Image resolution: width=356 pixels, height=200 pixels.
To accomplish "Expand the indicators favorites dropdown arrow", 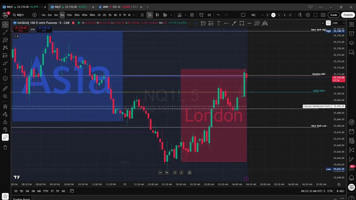I will pos(186,15).
